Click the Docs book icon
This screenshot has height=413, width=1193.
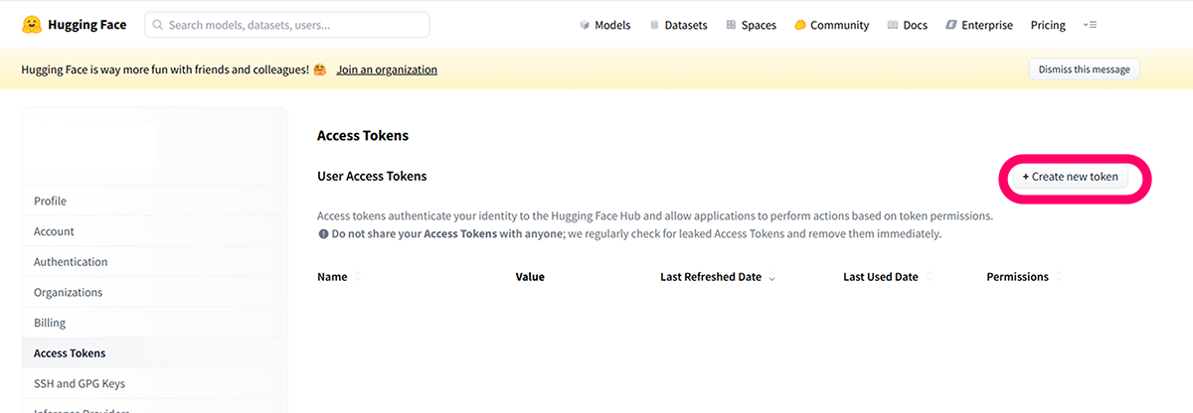(892, 26)
